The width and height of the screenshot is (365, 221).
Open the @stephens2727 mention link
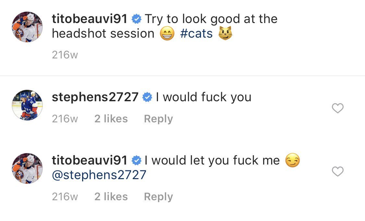(99, 175)
